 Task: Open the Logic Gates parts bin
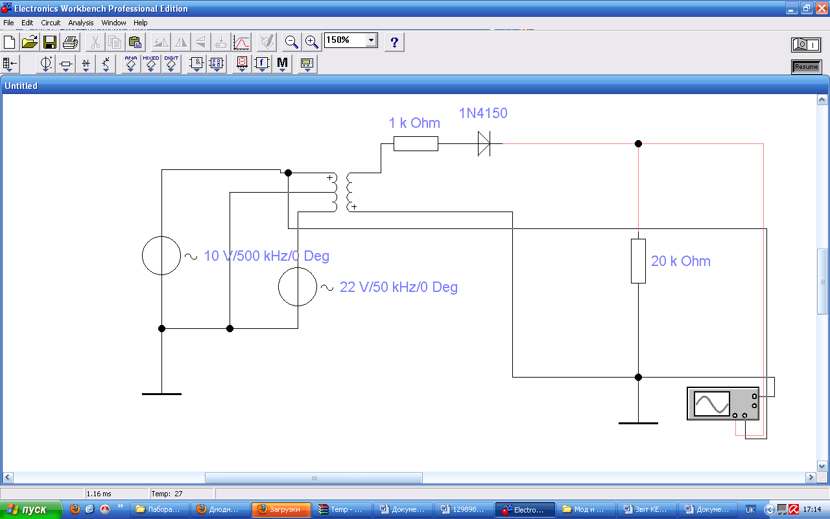196,64
